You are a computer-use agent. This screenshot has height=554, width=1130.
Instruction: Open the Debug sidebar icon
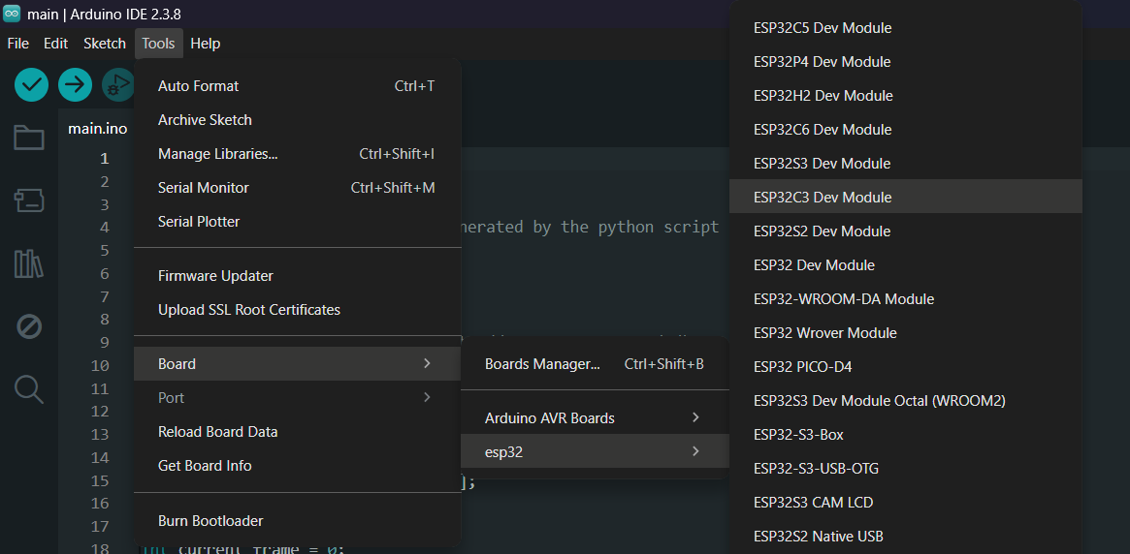29,327
